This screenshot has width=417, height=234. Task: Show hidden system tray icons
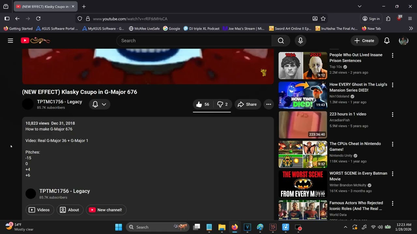point(345,227)
